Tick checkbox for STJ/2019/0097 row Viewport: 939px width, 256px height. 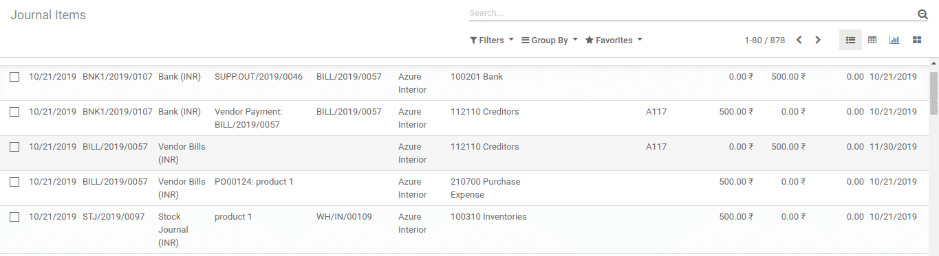[x=14, y=217]
